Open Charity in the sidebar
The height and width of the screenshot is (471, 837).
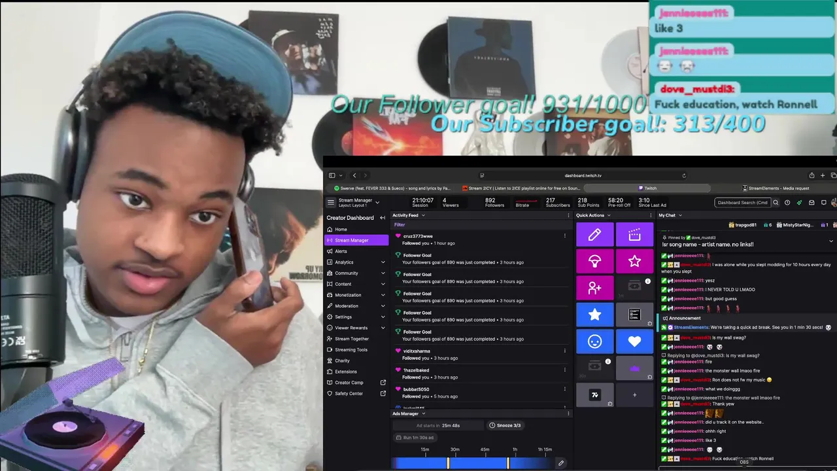coord(357,360)
